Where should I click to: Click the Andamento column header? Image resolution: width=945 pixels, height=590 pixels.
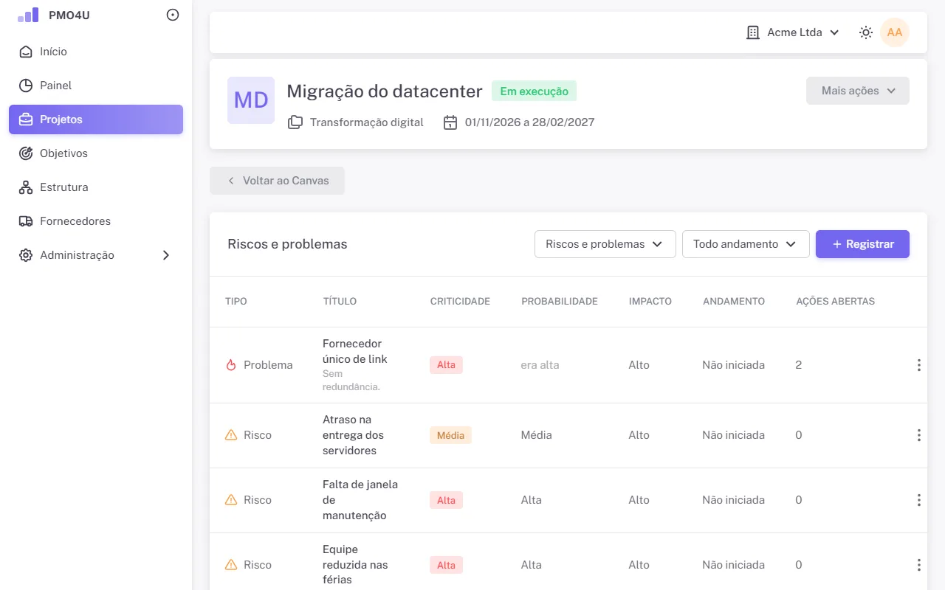coord(734,302)
